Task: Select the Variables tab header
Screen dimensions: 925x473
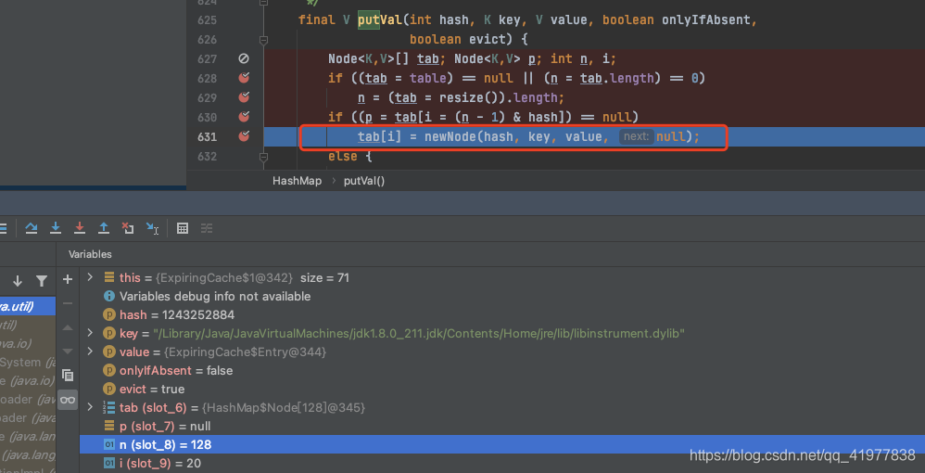Action: click(x=90, y=254)
